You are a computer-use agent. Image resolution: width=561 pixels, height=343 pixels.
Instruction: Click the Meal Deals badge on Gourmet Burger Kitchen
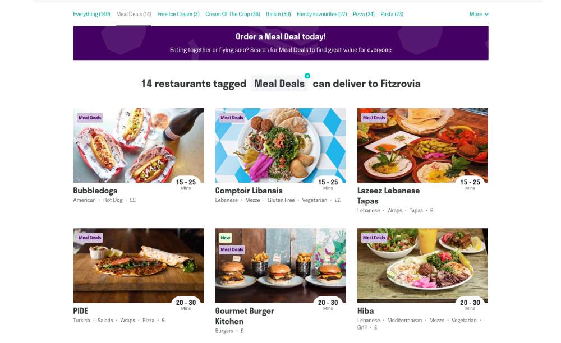(232, 249)
